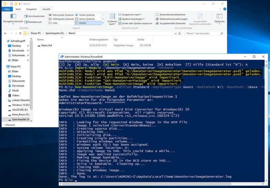Click Explorer quick access properties icon
The image size is (270, 188).
[x=11, y=4]
